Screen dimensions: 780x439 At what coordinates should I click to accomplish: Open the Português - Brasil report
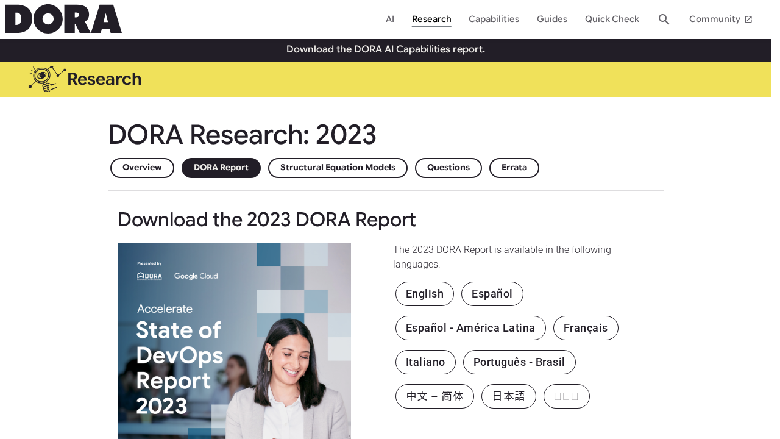point(519,361)
